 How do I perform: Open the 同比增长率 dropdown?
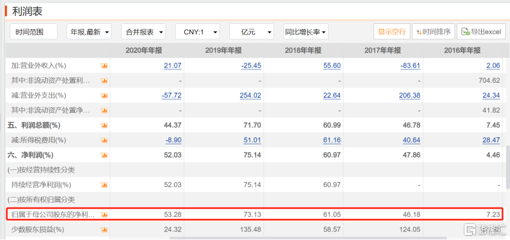(x=306, y=32)
